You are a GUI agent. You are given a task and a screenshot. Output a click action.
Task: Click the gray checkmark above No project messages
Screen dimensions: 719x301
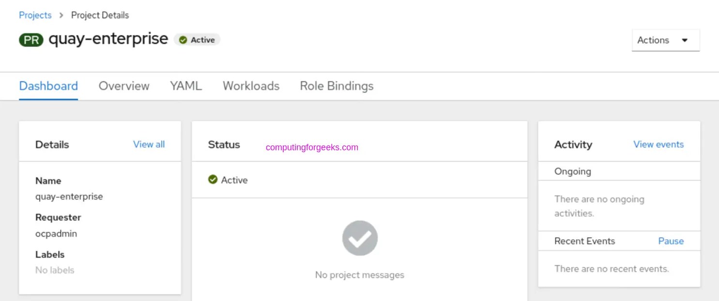click(360, 238)
